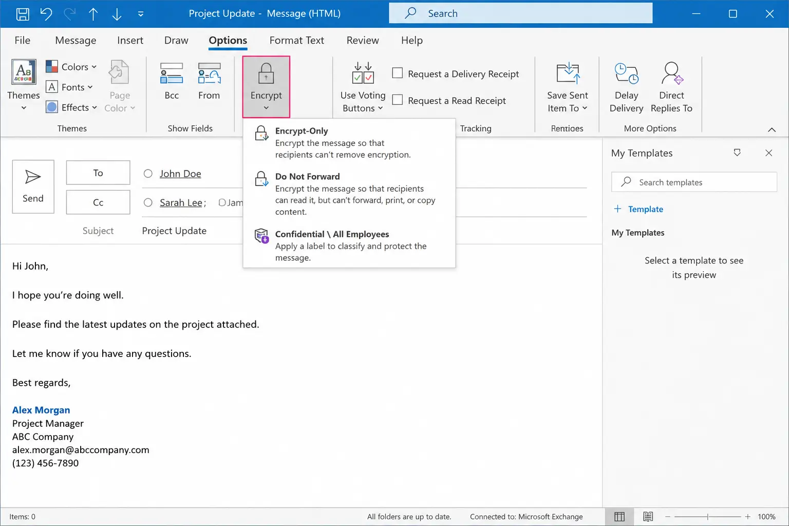Image resolution: width=789 pixels, height=526 pixels.
Task: Select Sarah Lee presence circle
Action: coord(148,202)
